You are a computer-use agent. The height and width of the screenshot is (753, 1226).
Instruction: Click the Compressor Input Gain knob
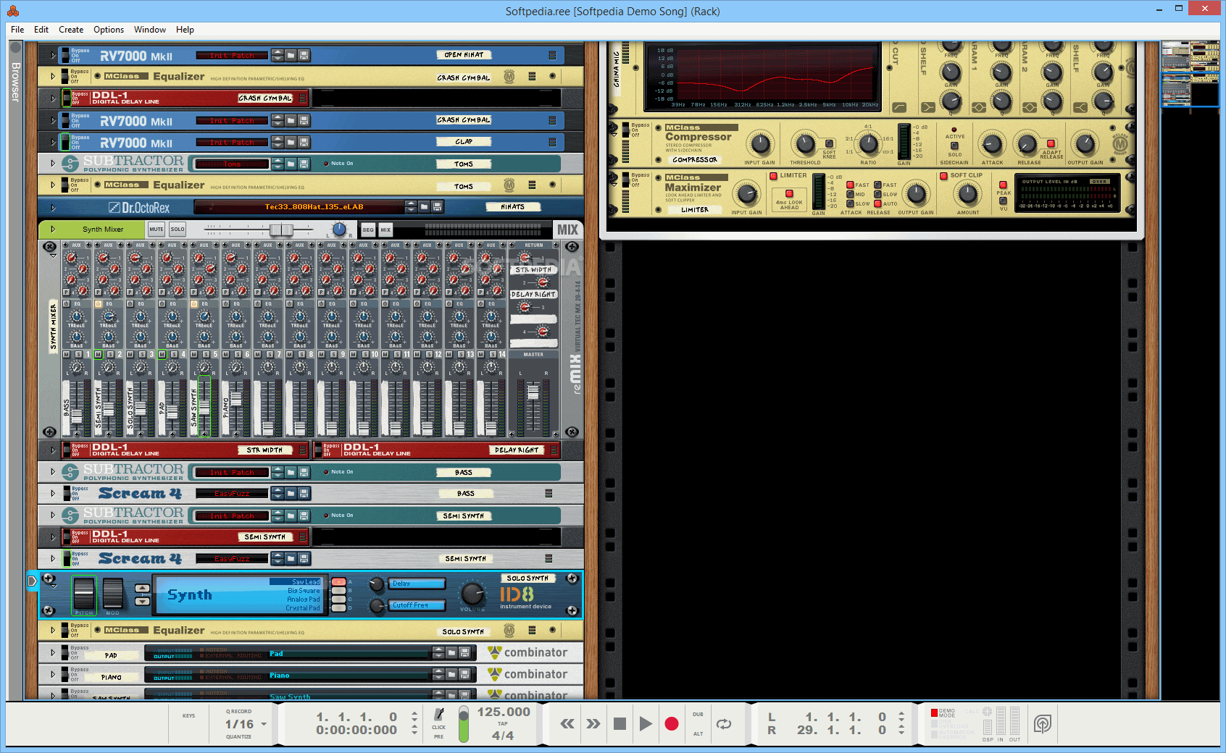point(759,143)
